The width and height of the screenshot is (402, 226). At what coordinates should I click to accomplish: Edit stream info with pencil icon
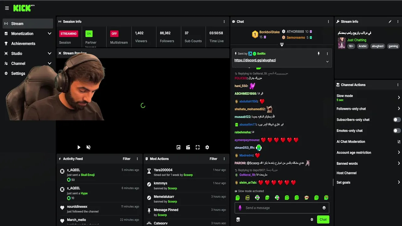tap(390, 22)
